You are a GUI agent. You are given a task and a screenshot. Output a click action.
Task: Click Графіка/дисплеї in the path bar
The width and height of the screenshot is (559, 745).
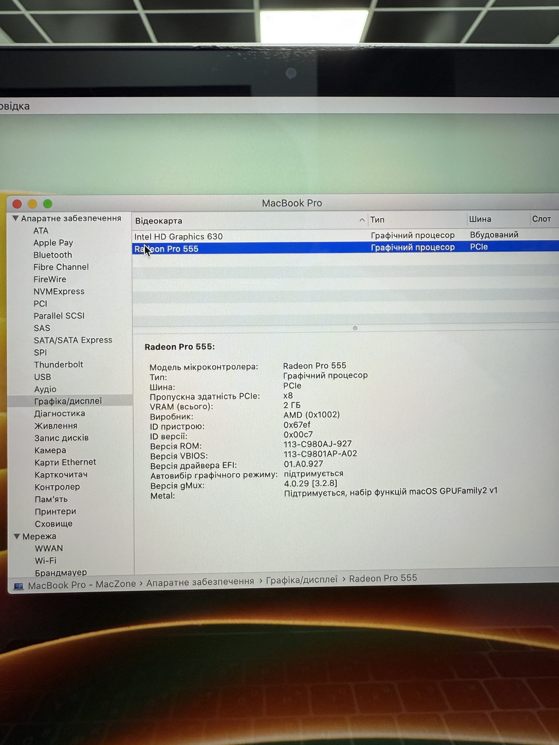(x=302, y=580)
